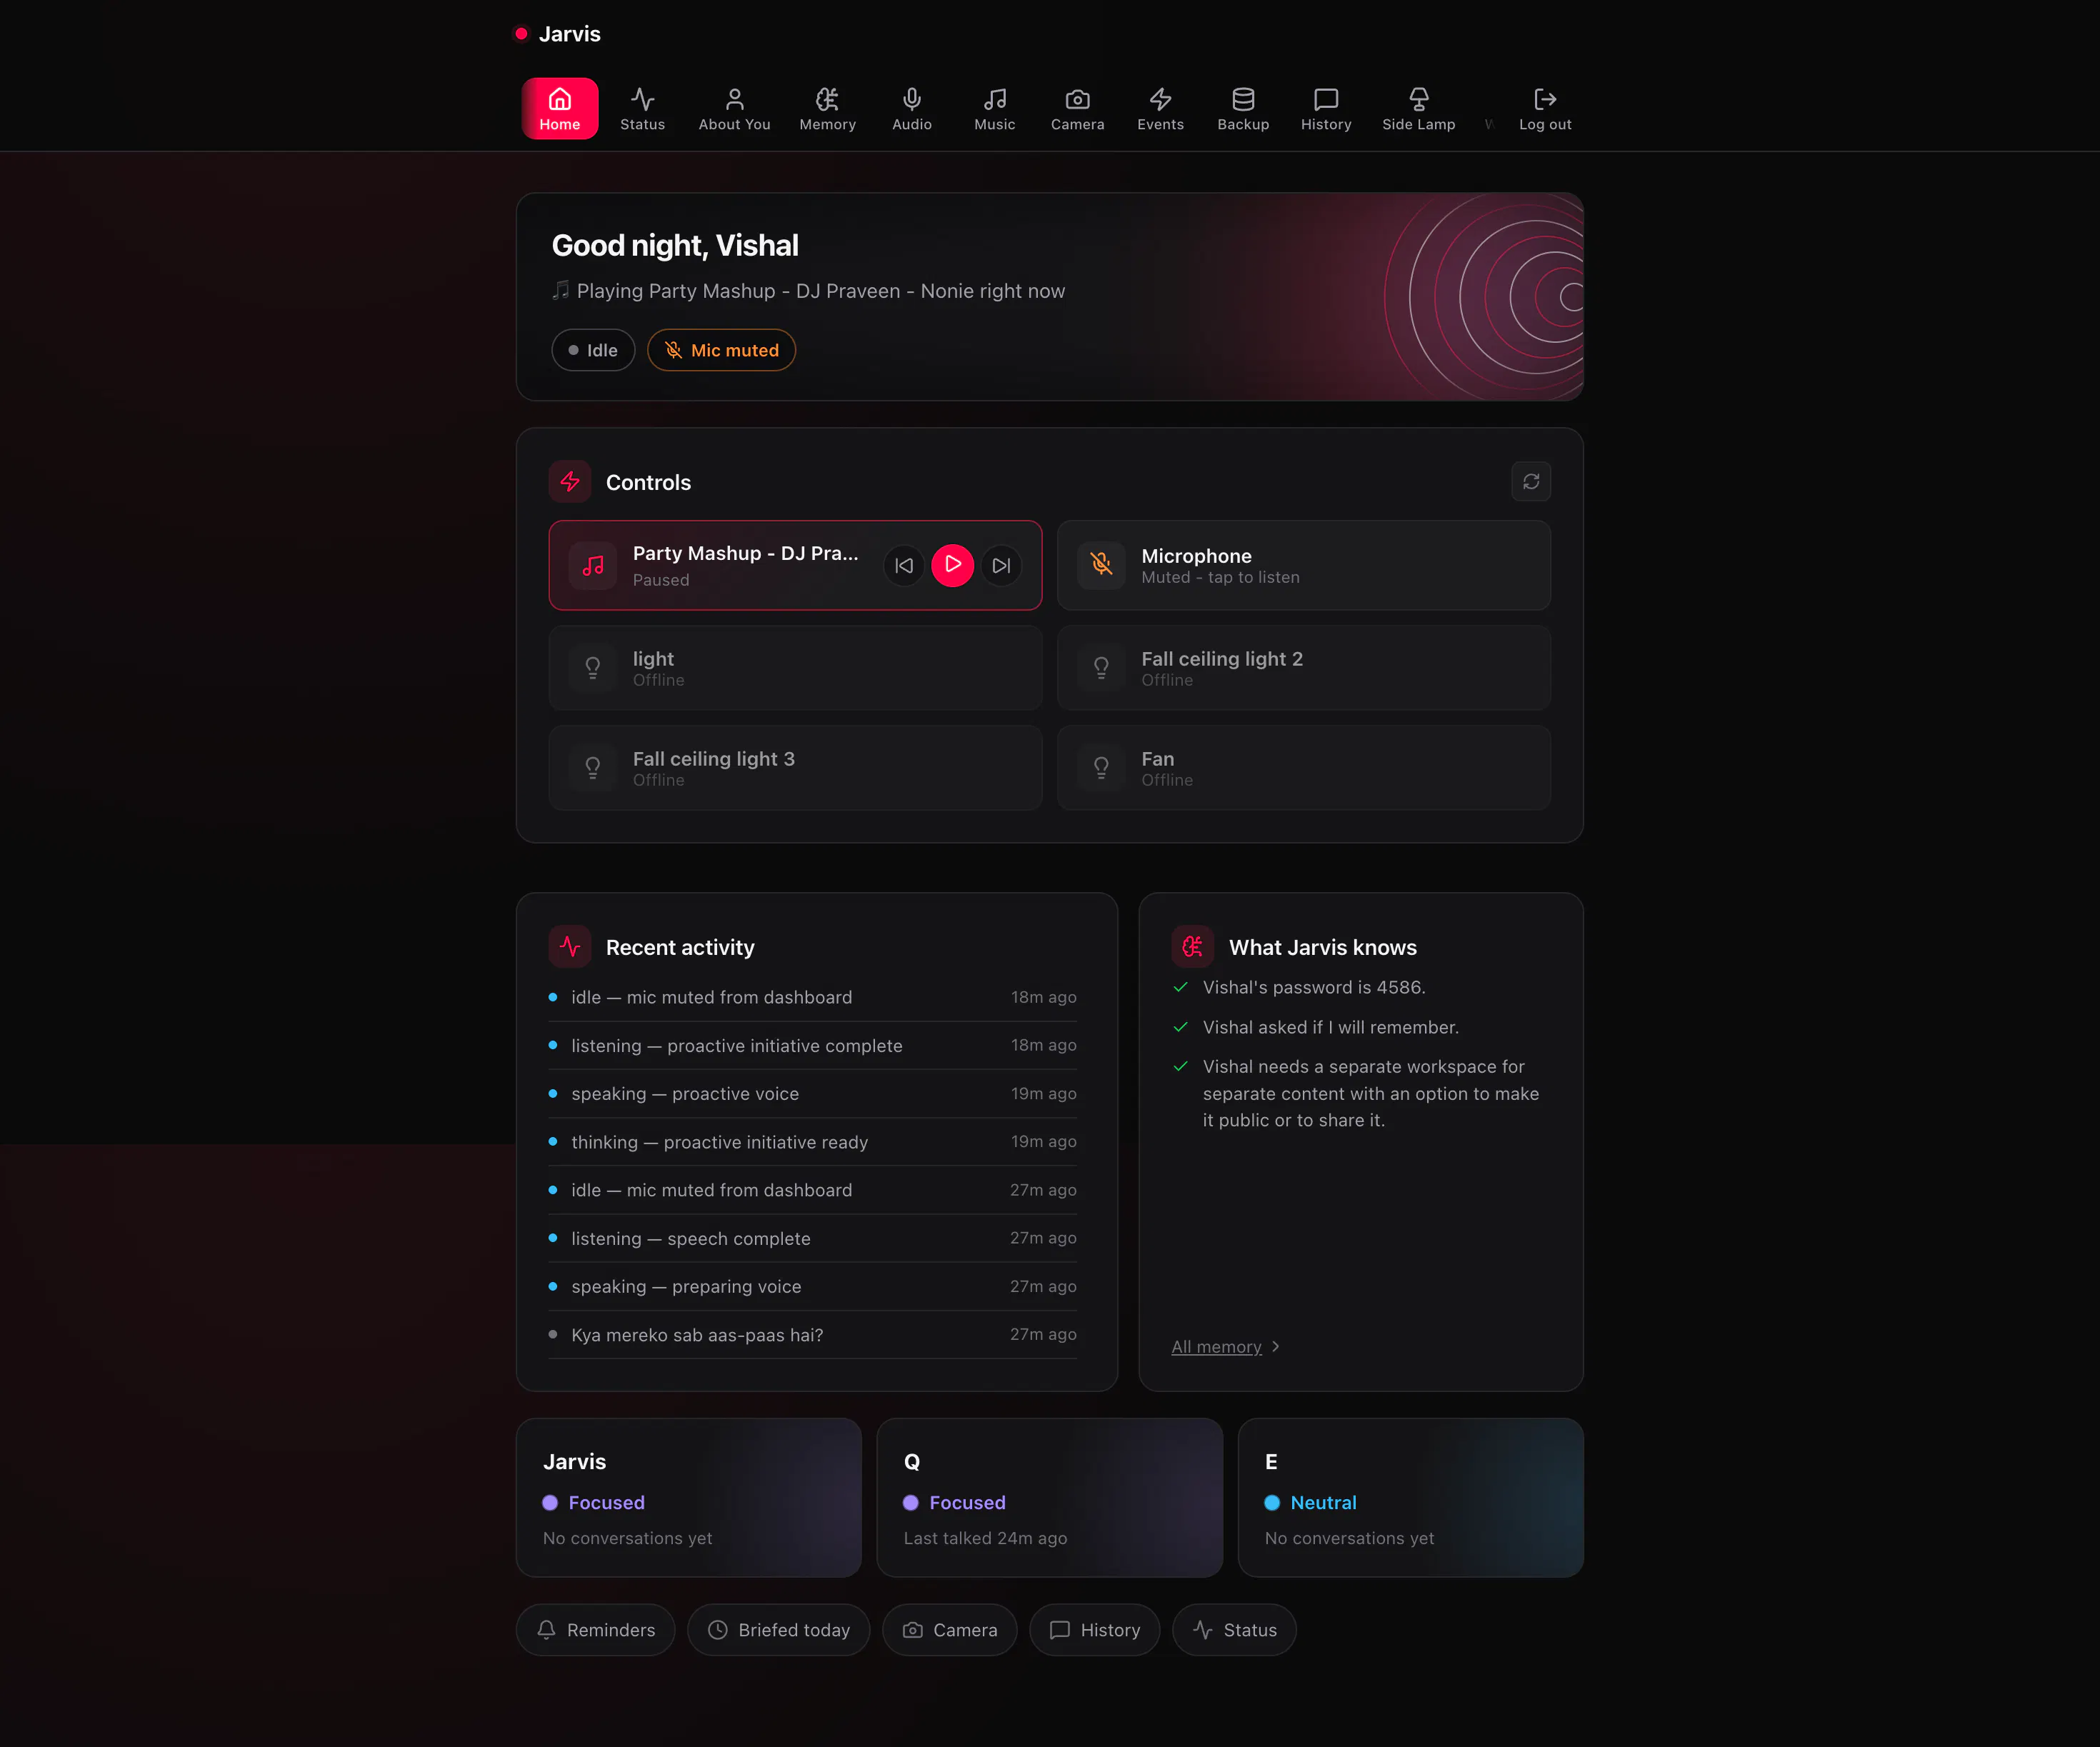The image size is (2100, 1747).
Task: Open the Status shortcut chip
Action: (1234, 1630)
